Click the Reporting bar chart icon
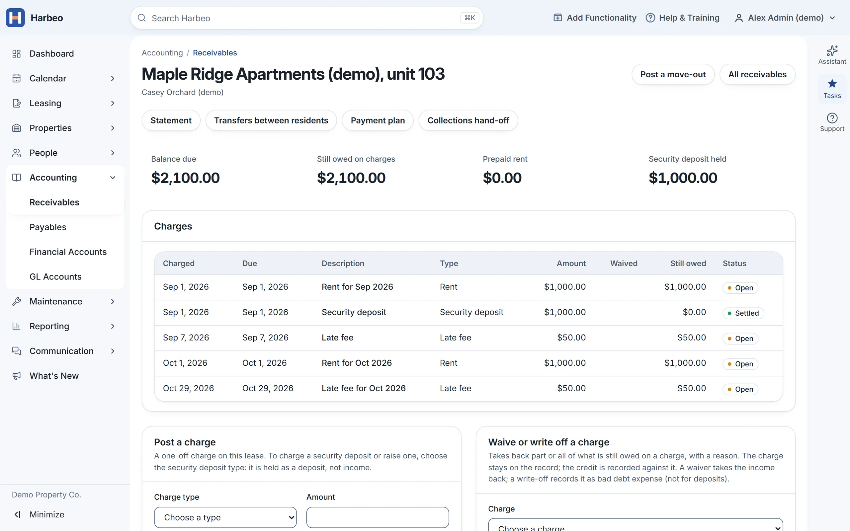 coord(17,326)
